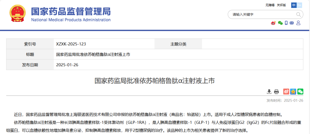Click the search magnifier icon
This screenshot has height=134, width=310.
pyautogui.click(x=298, y=14)
